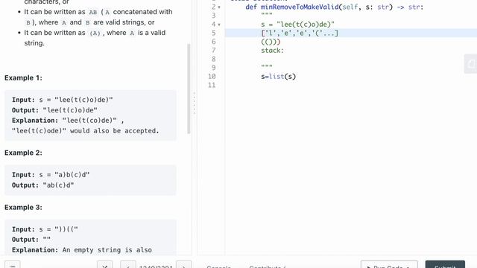Click "An empty string is also" explanation
This screenshot has height=268, width=477.
pos(107,250)
